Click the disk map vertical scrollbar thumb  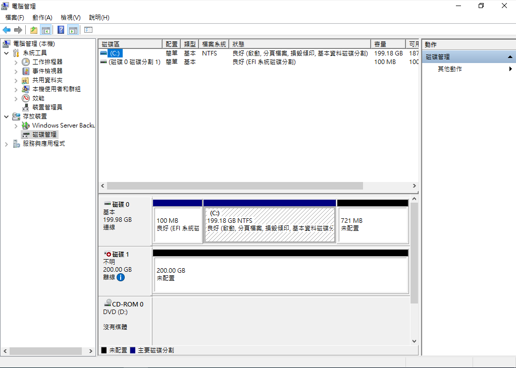415,253
